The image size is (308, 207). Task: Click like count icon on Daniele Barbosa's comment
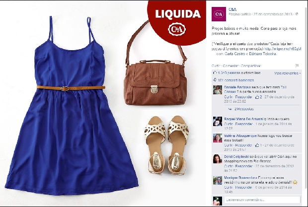point(257,97)
